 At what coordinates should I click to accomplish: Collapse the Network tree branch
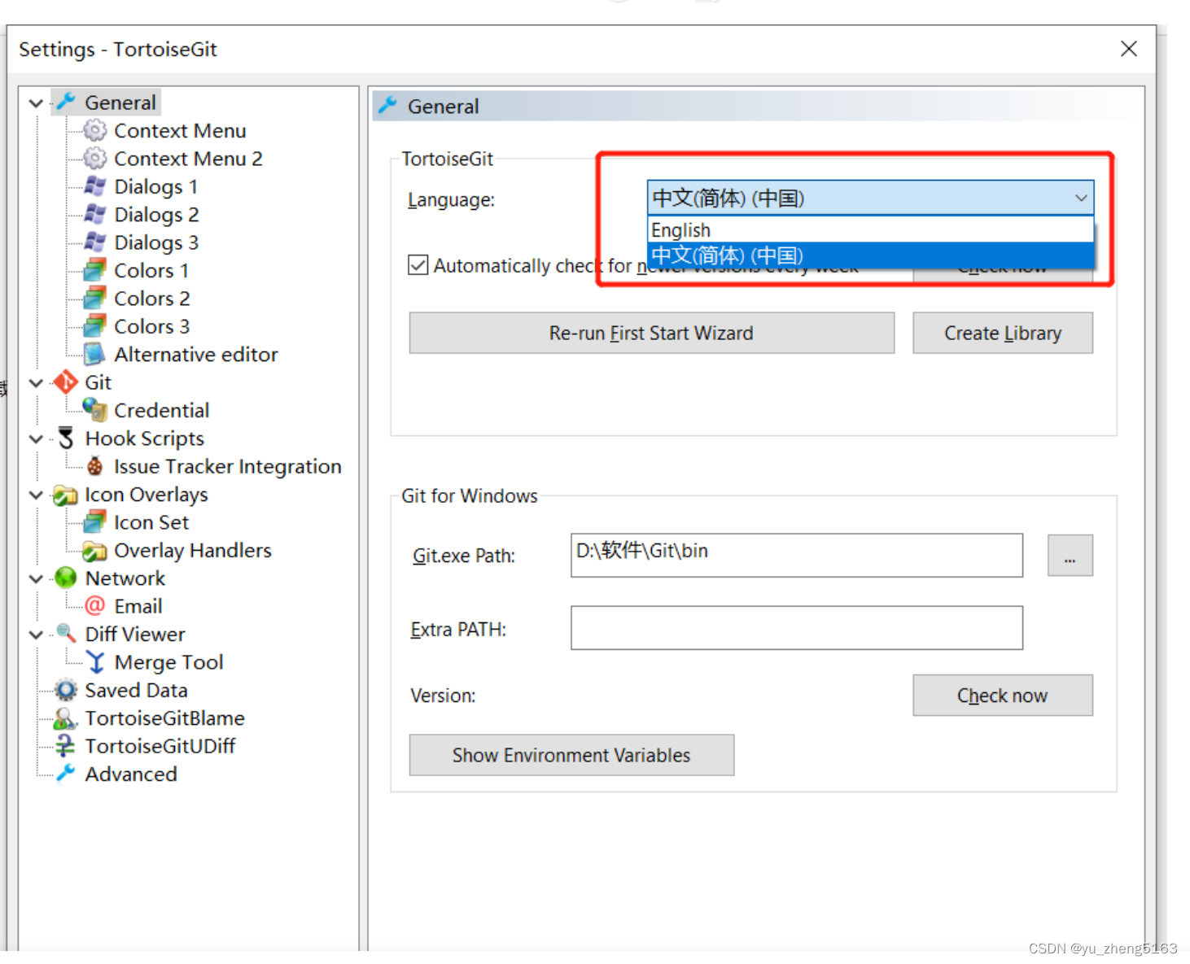pyautogui.click(x=36, y=578)
